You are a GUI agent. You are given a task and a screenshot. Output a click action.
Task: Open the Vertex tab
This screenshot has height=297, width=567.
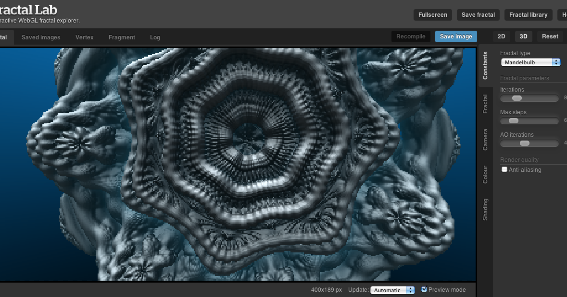85,37
